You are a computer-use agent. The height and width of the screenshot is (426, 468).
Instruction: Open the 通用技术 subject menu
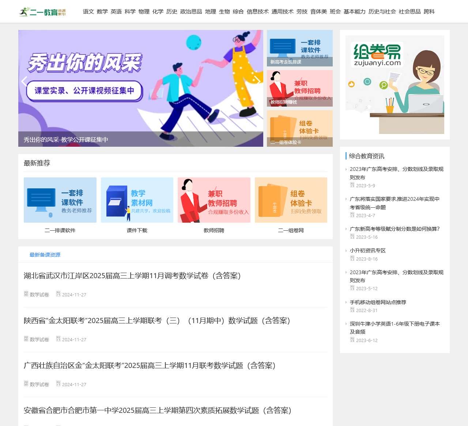point(283,12)
